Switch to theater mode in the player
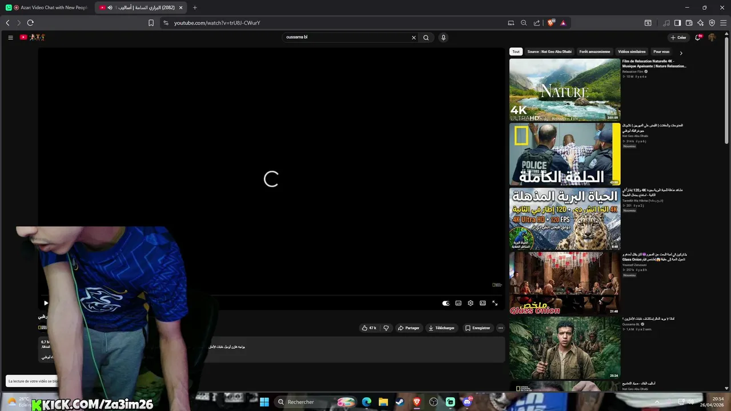This screenshot has height=411, width=731. click(483, 303)
